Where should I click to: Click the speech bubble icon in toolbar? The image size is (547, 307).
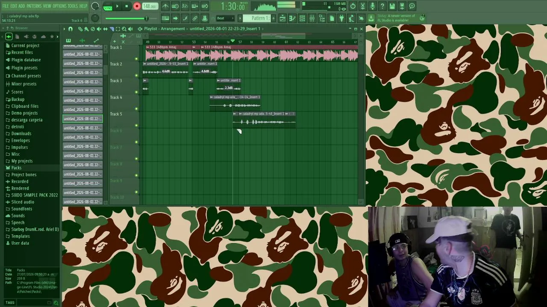click(x=412, y=6)
